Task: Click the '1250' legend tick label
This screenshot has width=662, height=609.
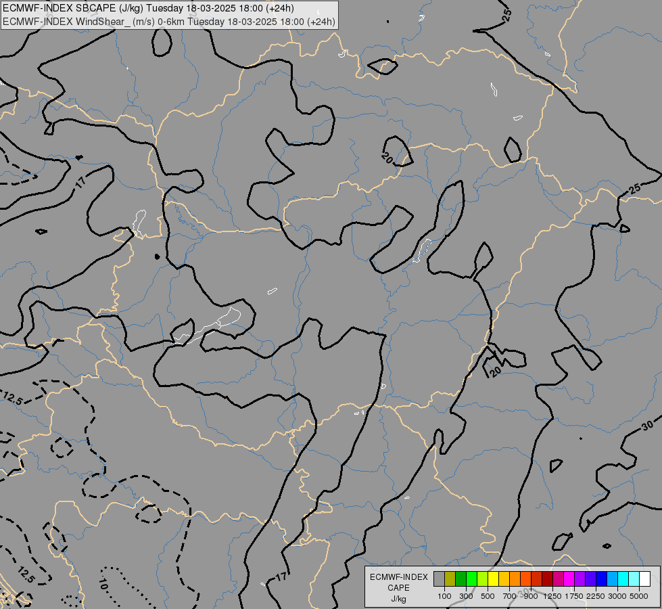Action: point(552,596)
